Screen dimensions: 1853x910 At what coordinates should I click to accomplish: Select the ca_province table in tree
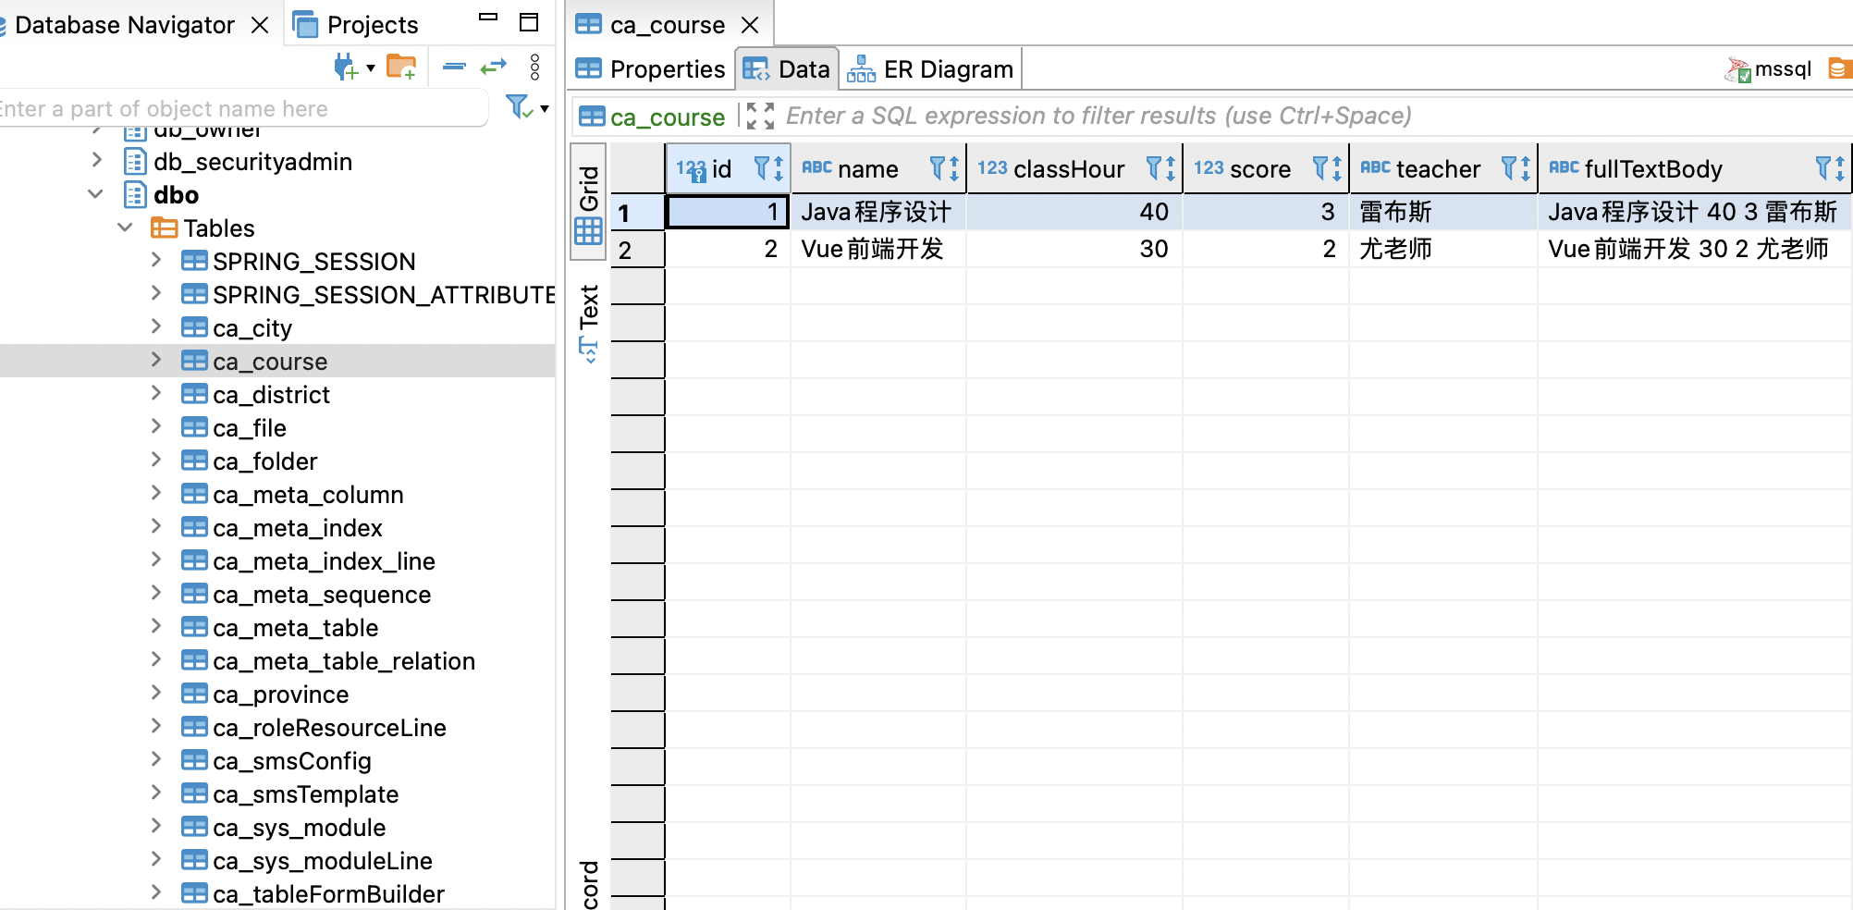click(x=280, y=695)
